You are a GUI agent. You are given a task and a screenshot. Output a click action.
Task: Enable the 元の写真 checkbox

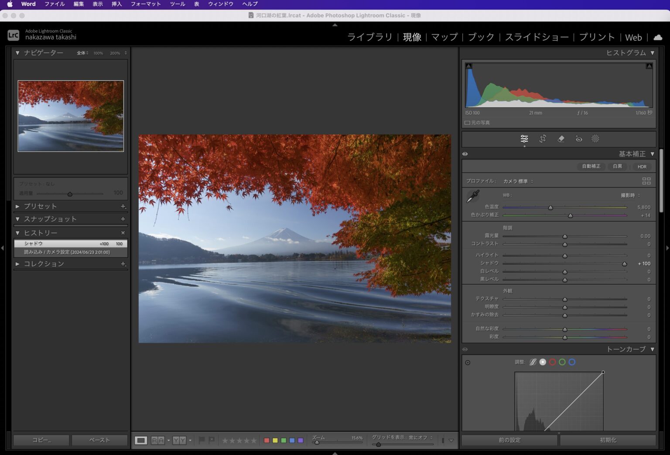pos(467,123)
